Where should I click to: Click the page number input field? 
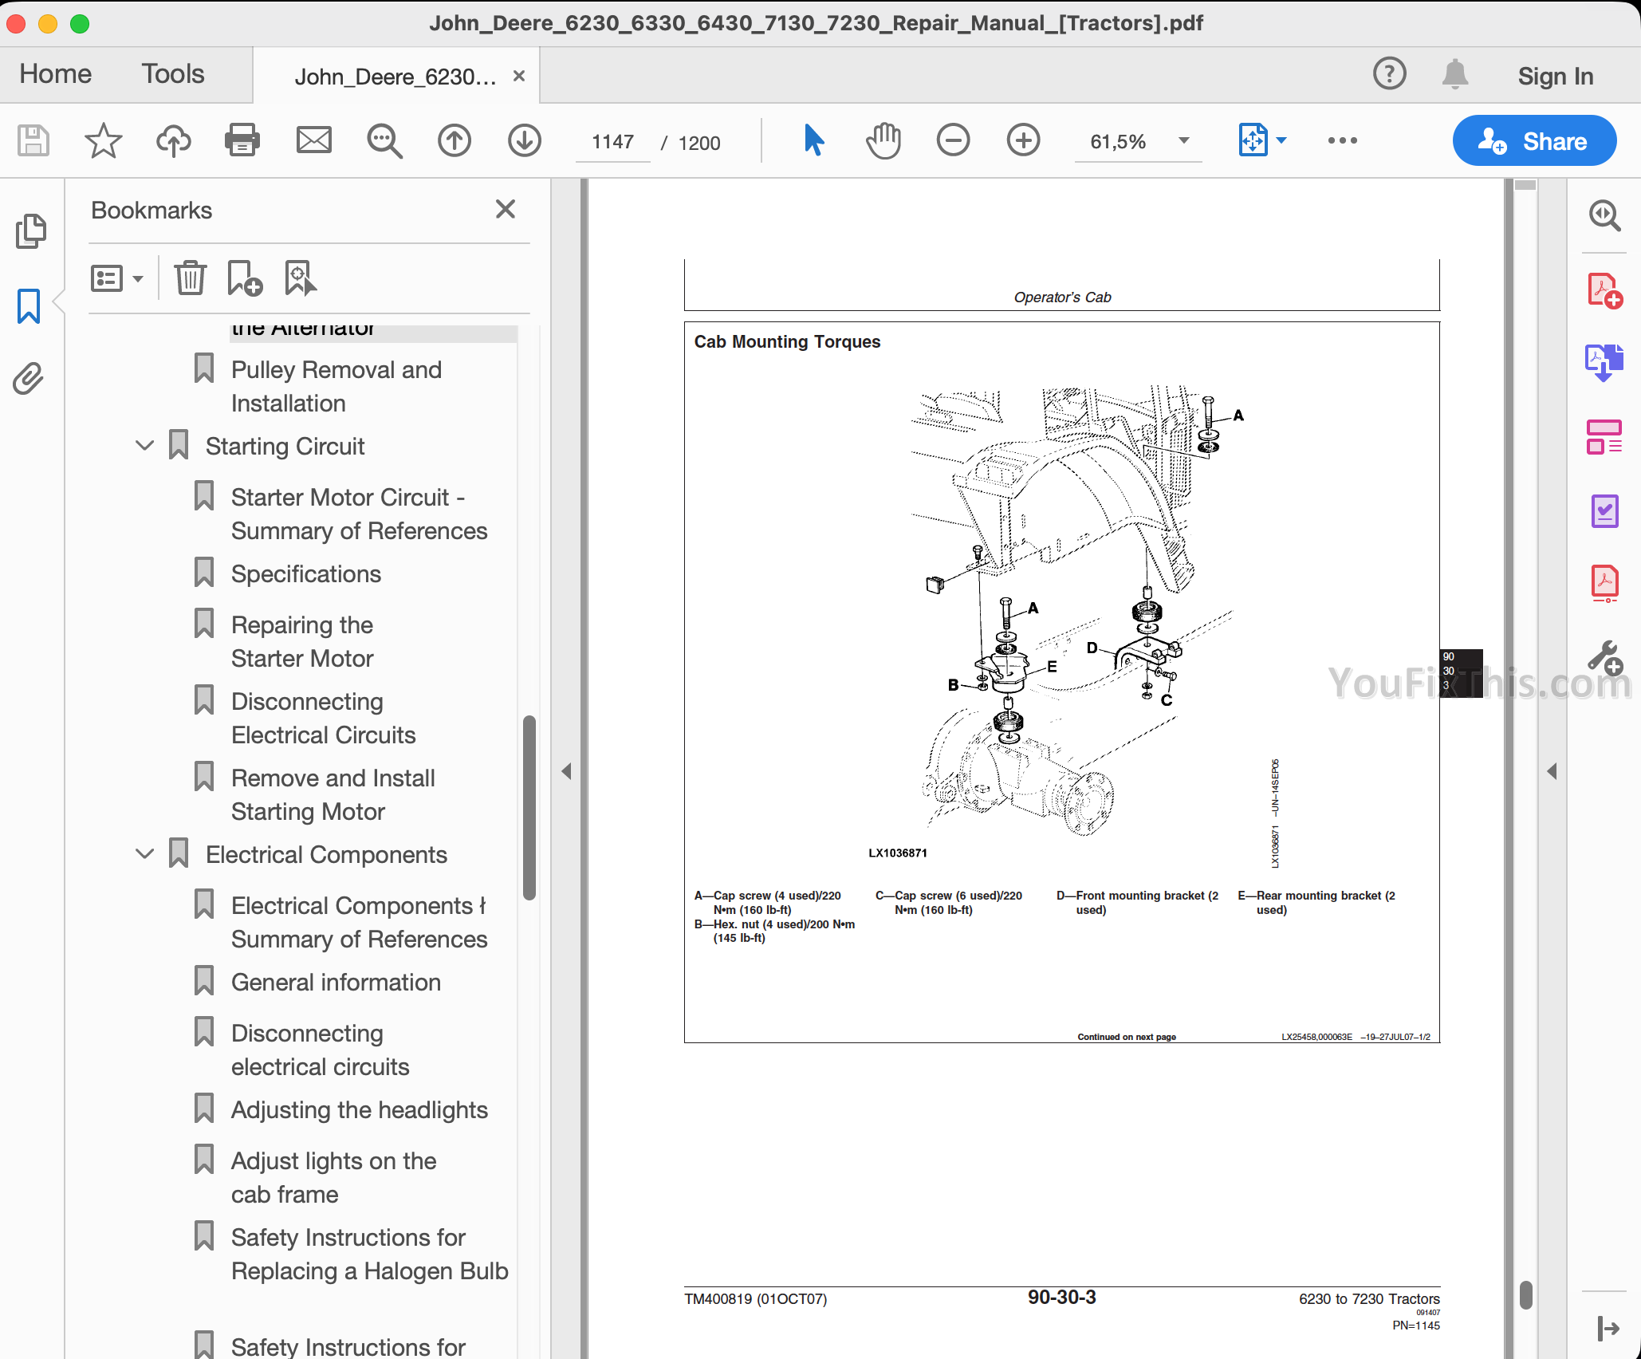(x=612, y=142)
